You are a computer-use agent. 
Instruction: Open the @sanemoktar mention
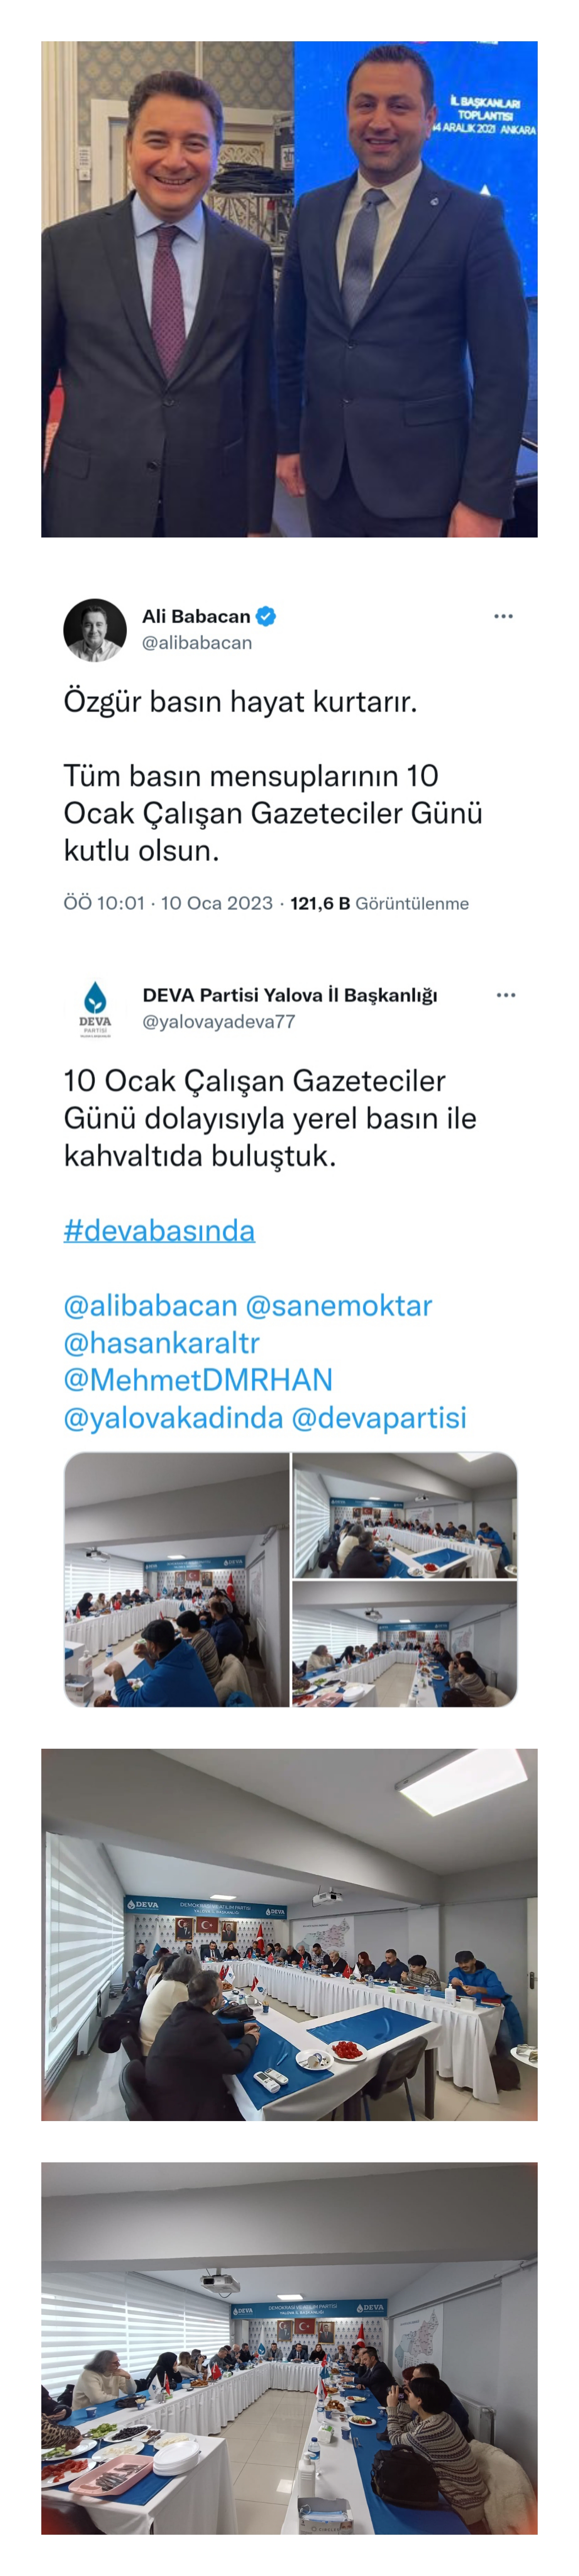(x=339, y=1305)
